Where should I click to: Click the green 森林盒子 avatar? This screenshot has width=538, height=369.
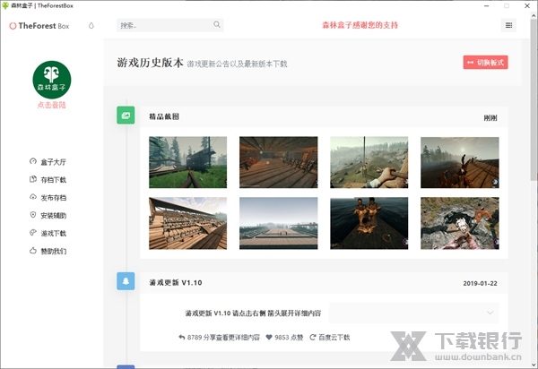click(52, 80)
